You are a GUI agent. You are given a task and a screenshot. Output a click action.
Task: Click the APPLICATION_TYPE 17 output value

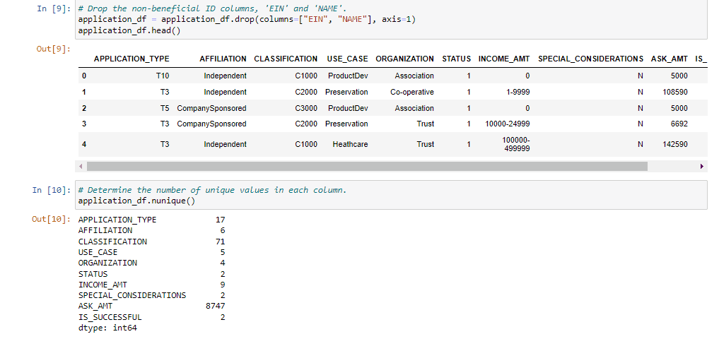[x=220, y=220]
